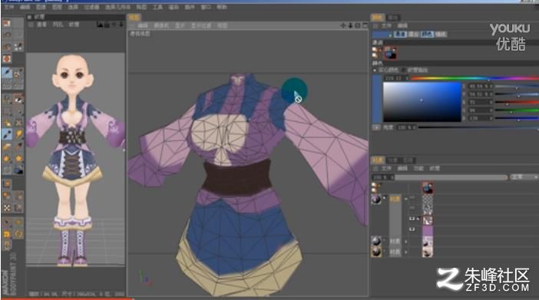Open the 摄像机 menu in viewport header

click(161, 25)
